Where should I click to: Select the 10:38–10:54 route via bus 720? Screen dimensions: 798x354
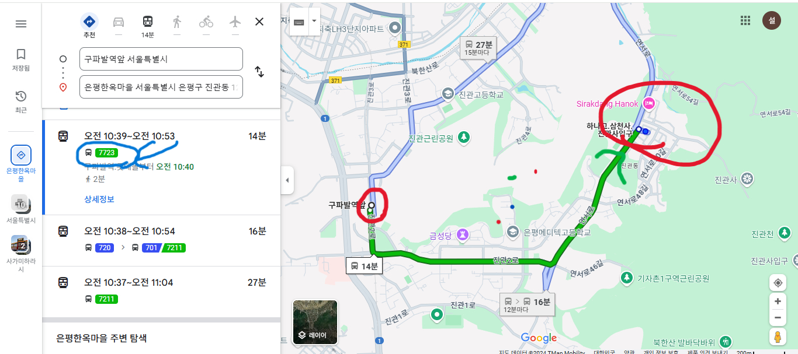tap(161, 240)
